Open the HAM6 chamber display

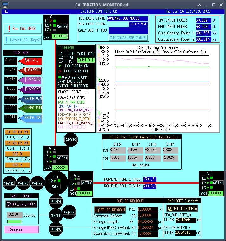pos(56,229)
